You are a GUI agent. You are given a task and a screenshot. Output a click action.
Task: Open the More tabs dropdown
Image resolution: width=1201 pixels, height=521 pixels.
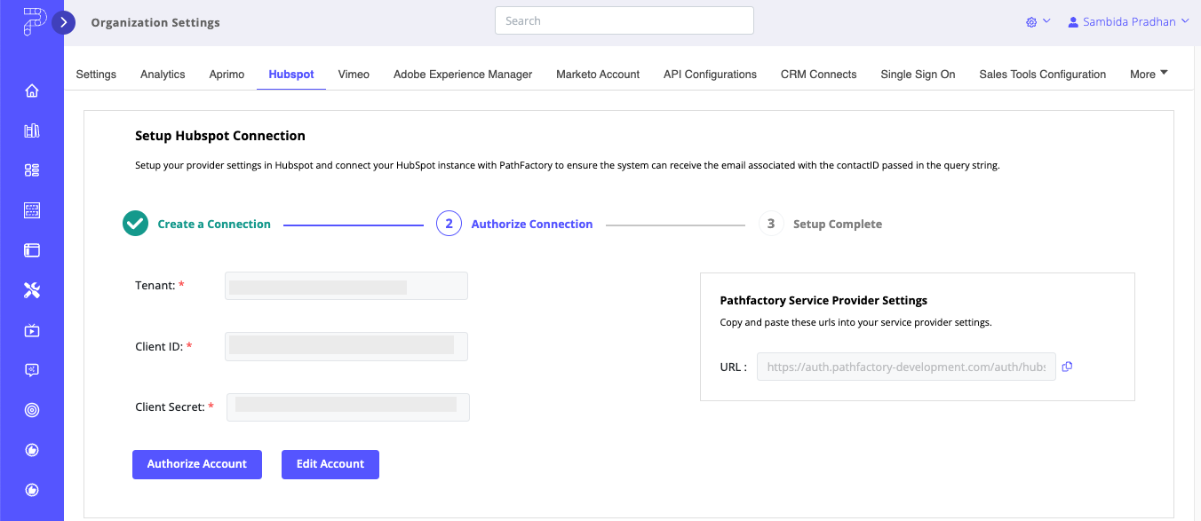pyautogui.click(x=1148, y=75)
